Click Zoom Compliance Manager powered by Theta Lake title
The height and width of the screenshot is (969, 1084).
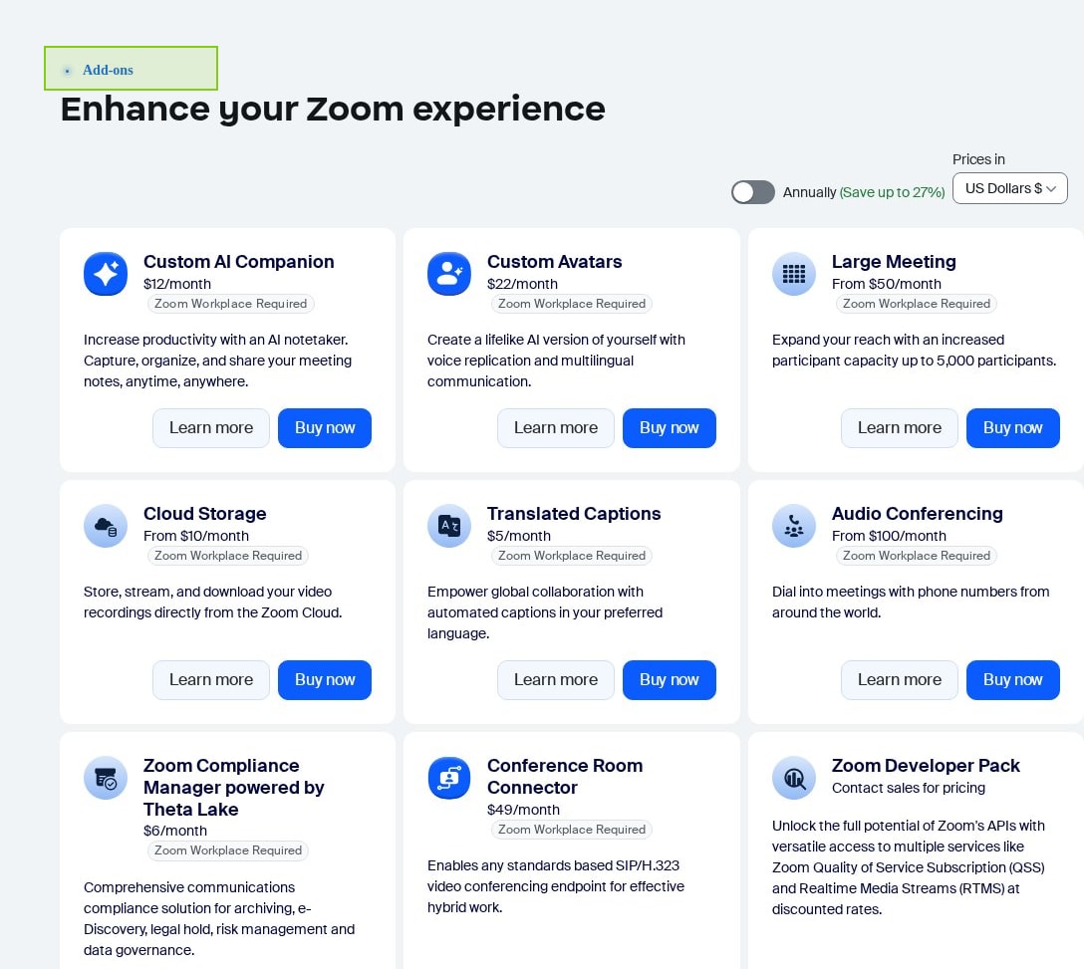tap(234, 788)
